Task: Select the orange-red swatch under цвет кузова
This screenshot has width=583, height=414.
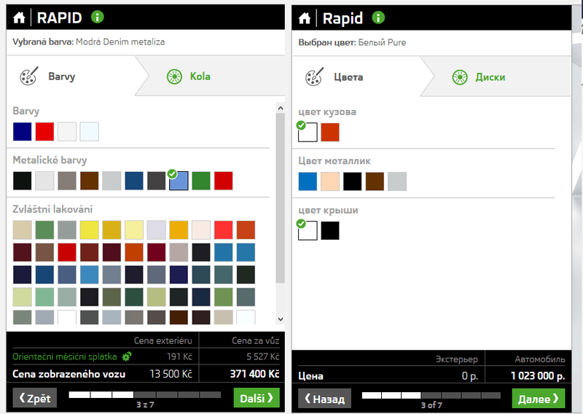Action: tap(330, 133)
